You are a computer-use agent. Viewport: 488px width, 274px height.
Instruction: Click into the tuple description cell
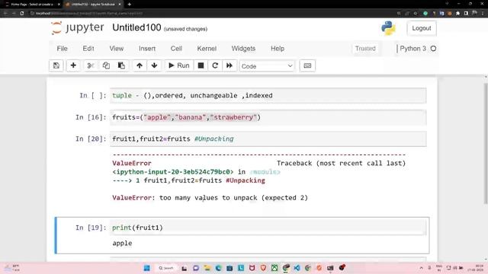(x=268, y=95)
